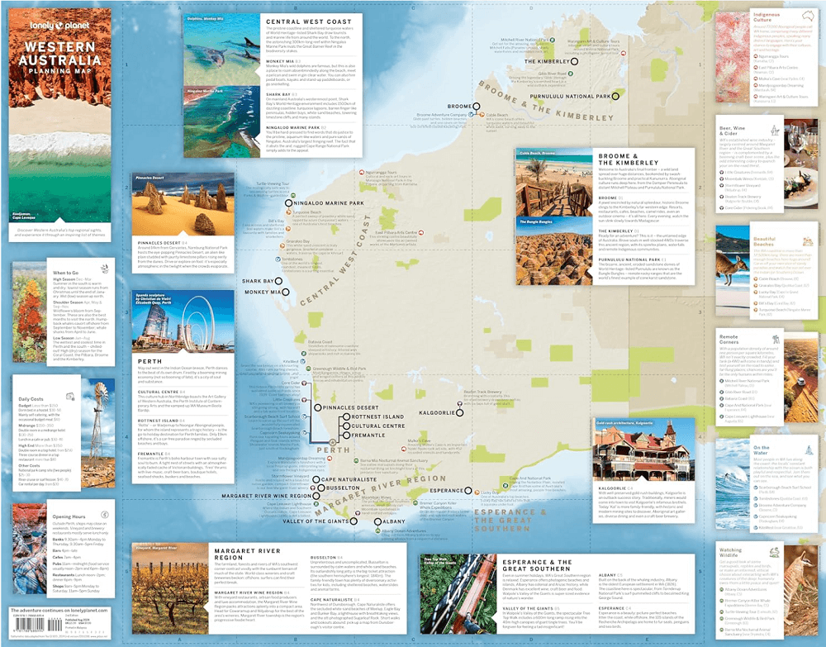
Task: Click the Ningaloo Marine Park marker
Action: (289, 202)
